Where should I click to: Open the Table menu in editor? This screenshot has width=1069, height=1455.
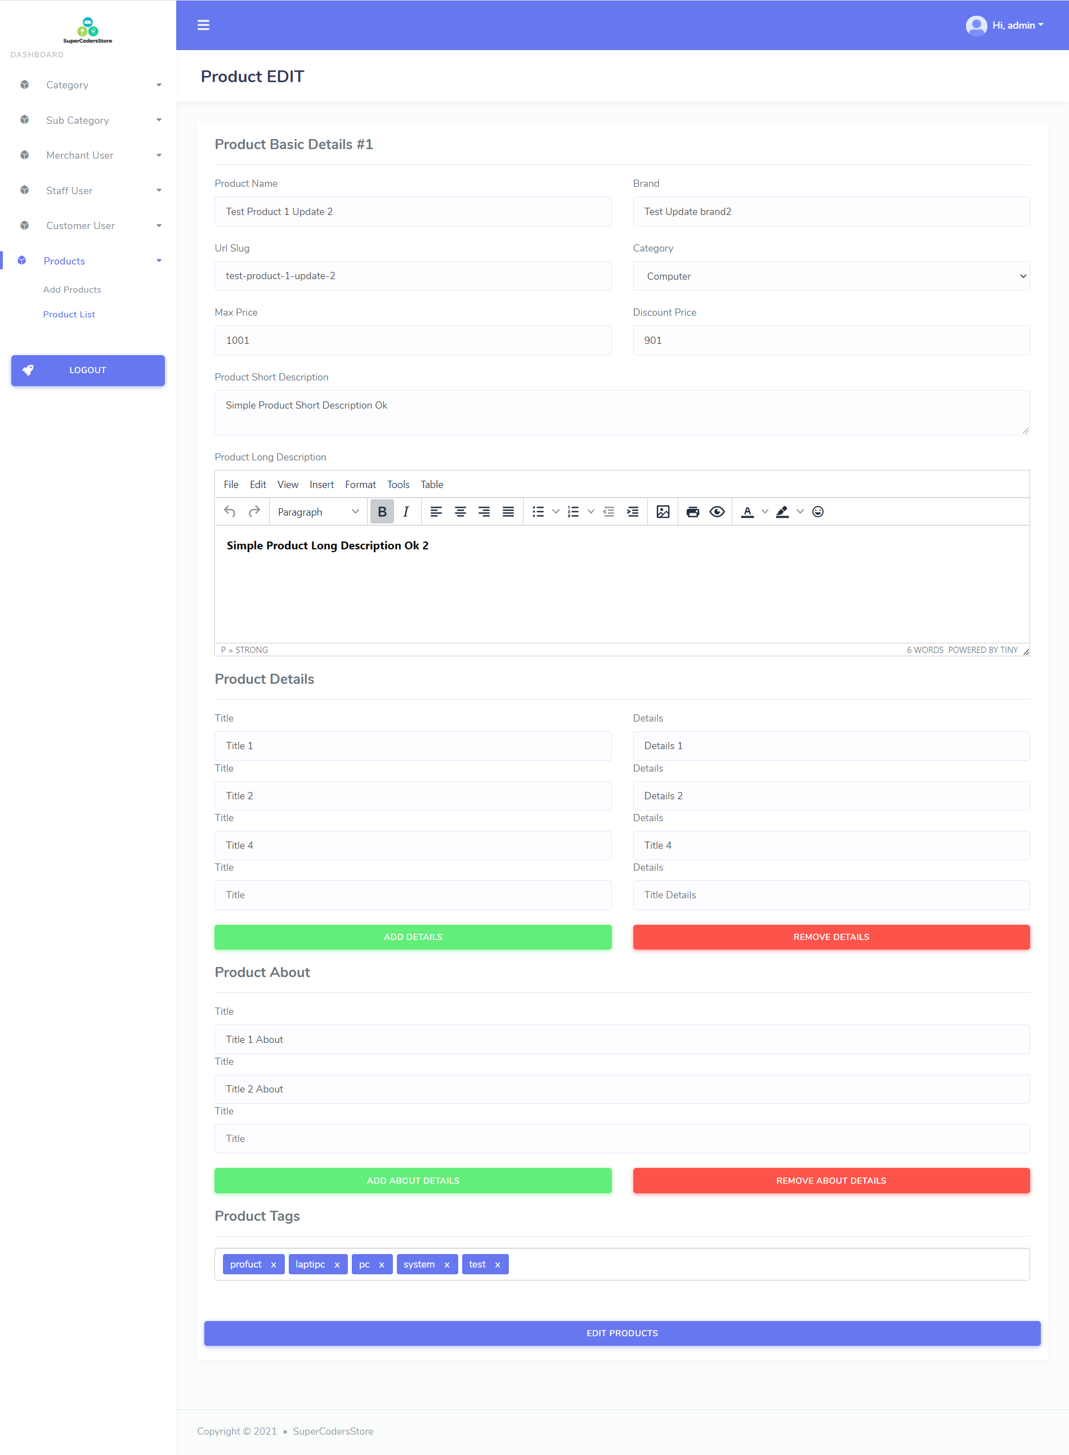coord(432,485)
